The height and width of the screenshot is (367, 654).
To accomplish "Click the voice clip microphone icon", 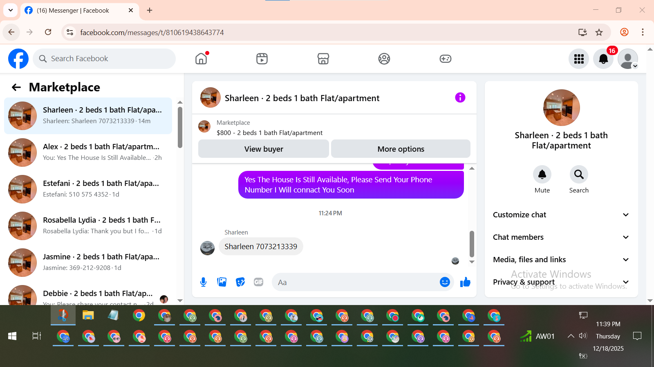I will (204, 282).
